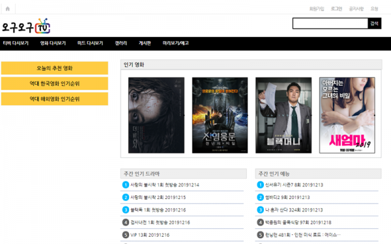Click the 검색 search button
Viewport: 391px width, 244px height.
click(374, 23)
